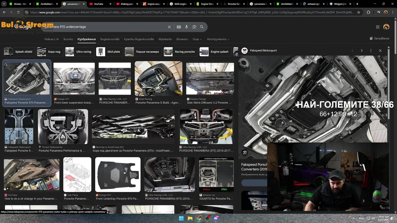Switch to the Making parts browser tab
The height and width of the screenshot is (223, 397).
pyautogui.click(x=127, y=4)
